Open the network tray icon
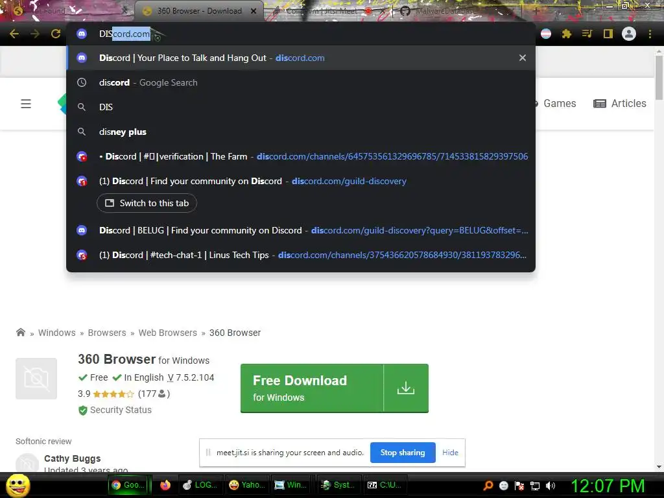664x498 pixels. point(535,486)
